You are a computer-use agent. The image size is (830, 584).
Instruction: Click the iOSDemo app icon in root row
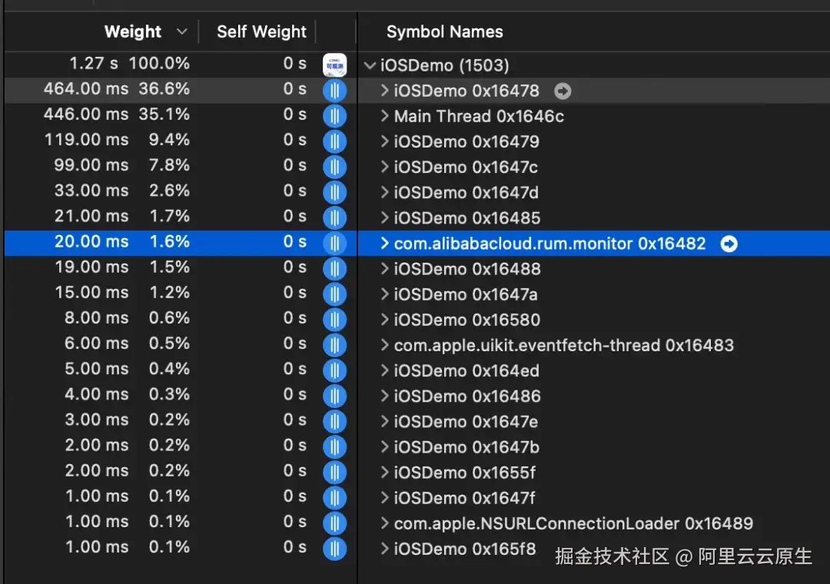coord(334,65)
